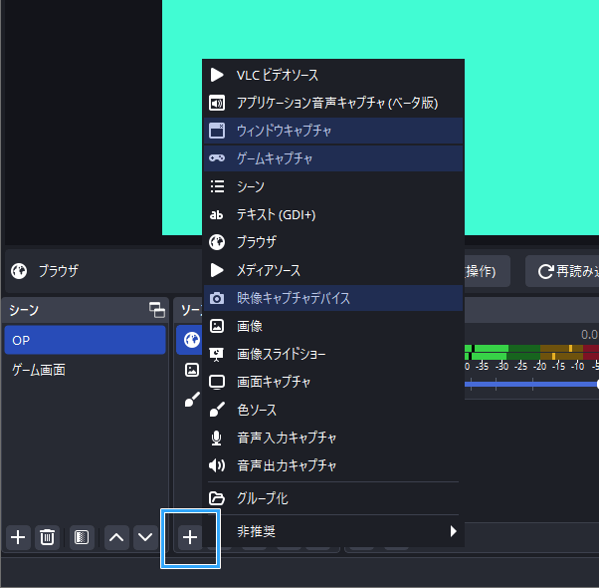
Task: Move scene down with the down arrow
Action: coord(145,537)
